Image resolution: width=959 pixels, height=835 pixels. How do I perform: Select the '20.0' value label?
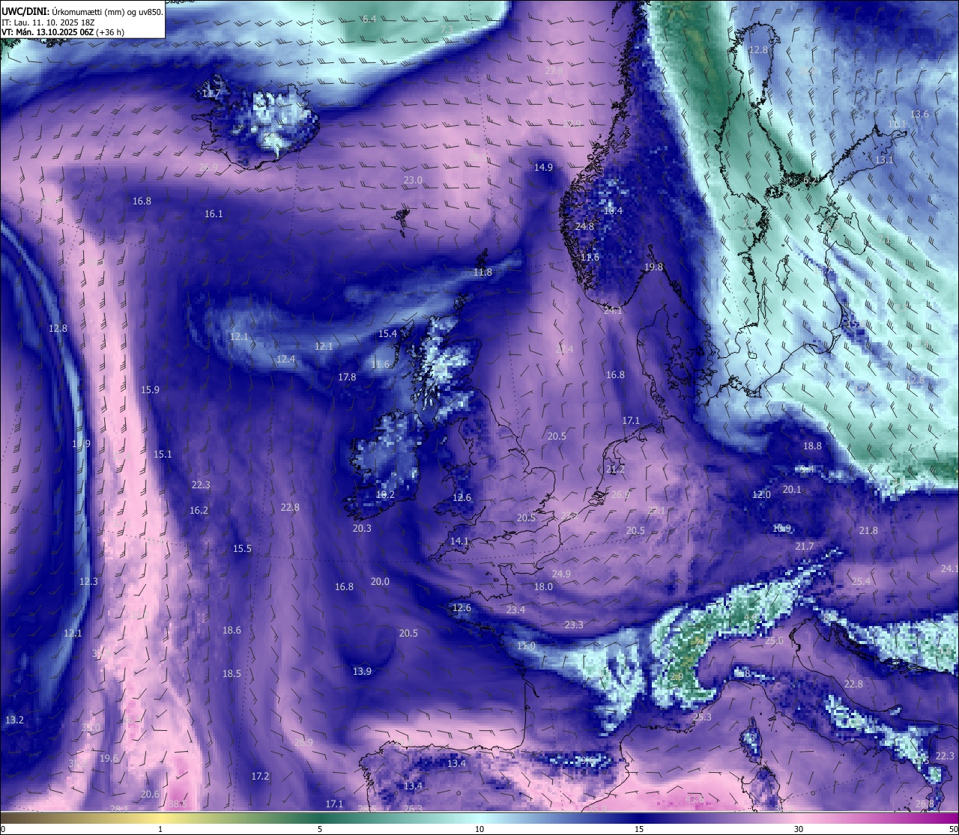[380, 581]
